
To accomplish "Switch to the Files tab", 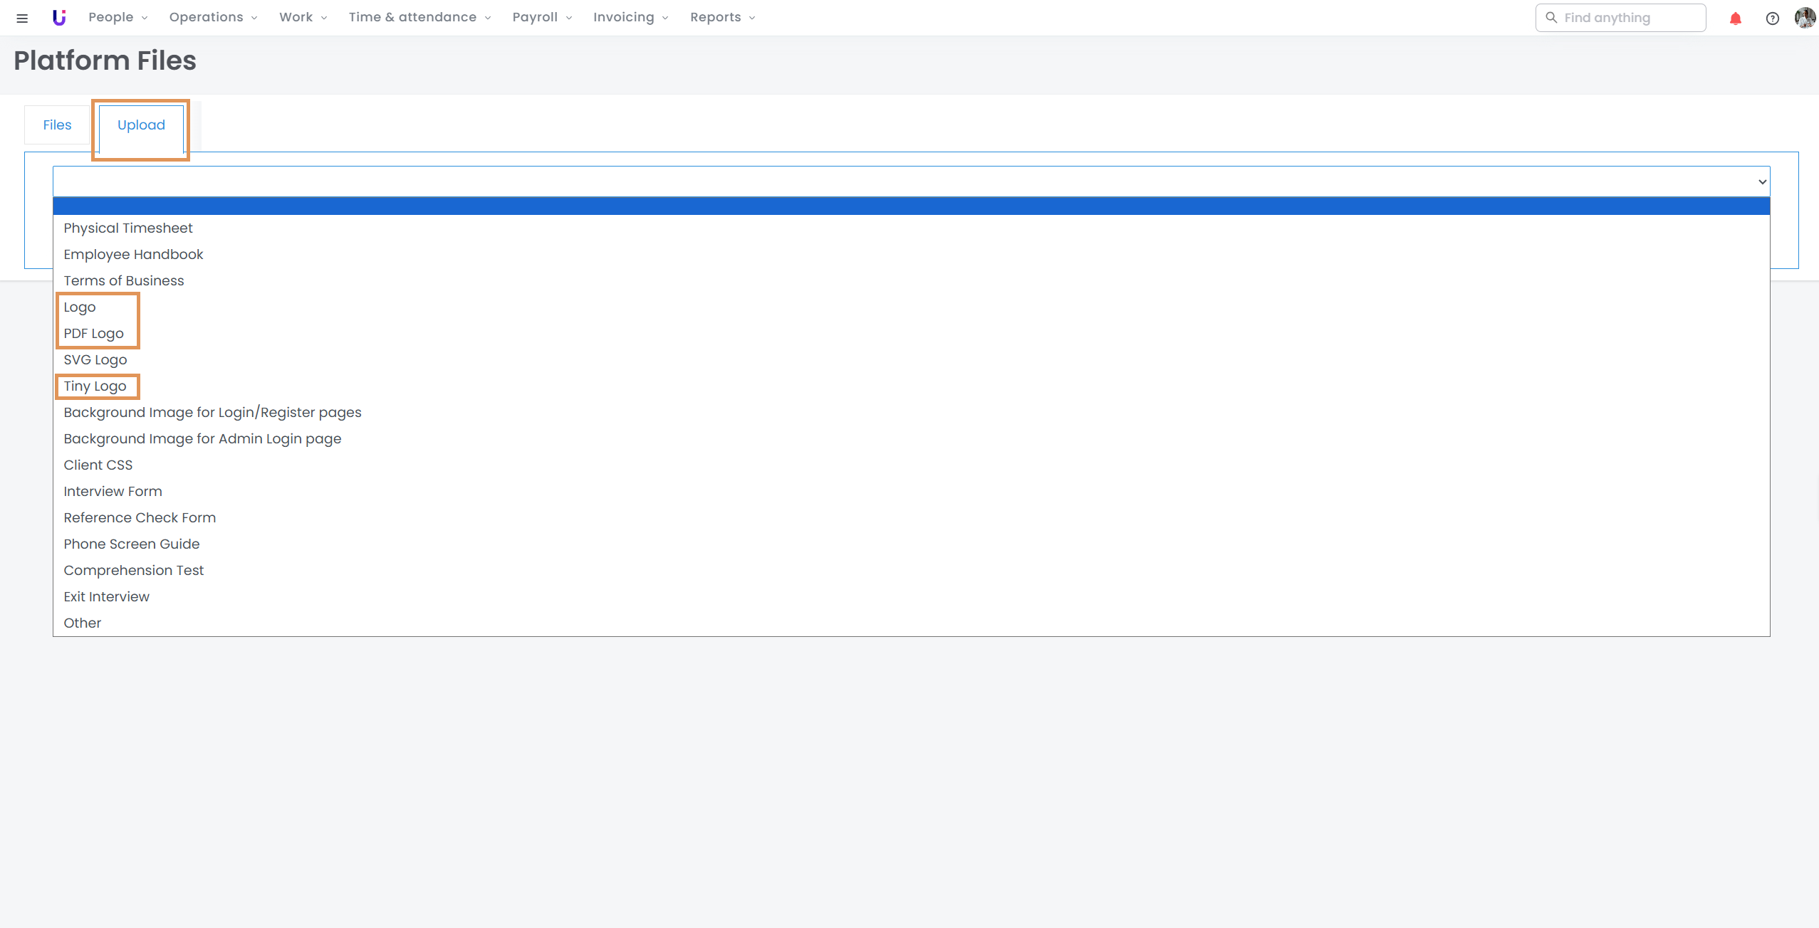I will click(57, 125).
